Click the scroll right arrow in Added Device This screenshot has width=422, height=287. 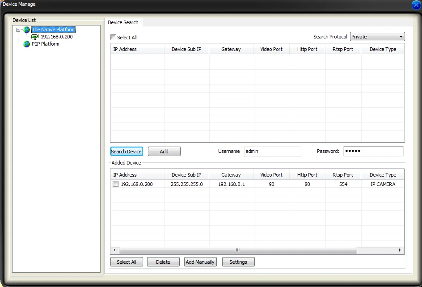pos(400,250)
